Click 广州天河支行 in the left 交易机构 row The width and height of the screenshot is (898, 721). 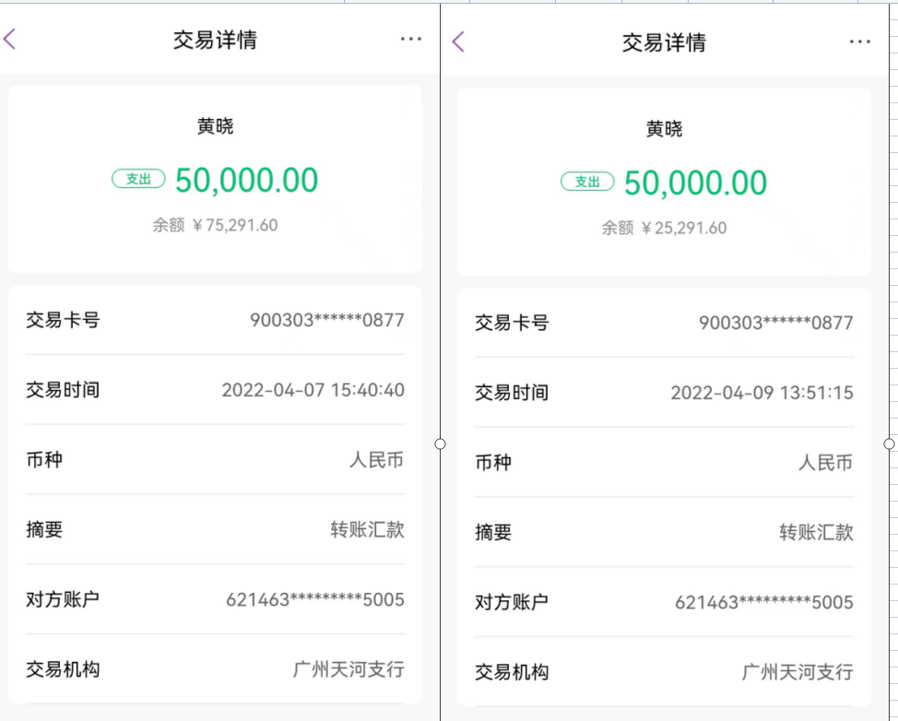(x=349, y=669)
